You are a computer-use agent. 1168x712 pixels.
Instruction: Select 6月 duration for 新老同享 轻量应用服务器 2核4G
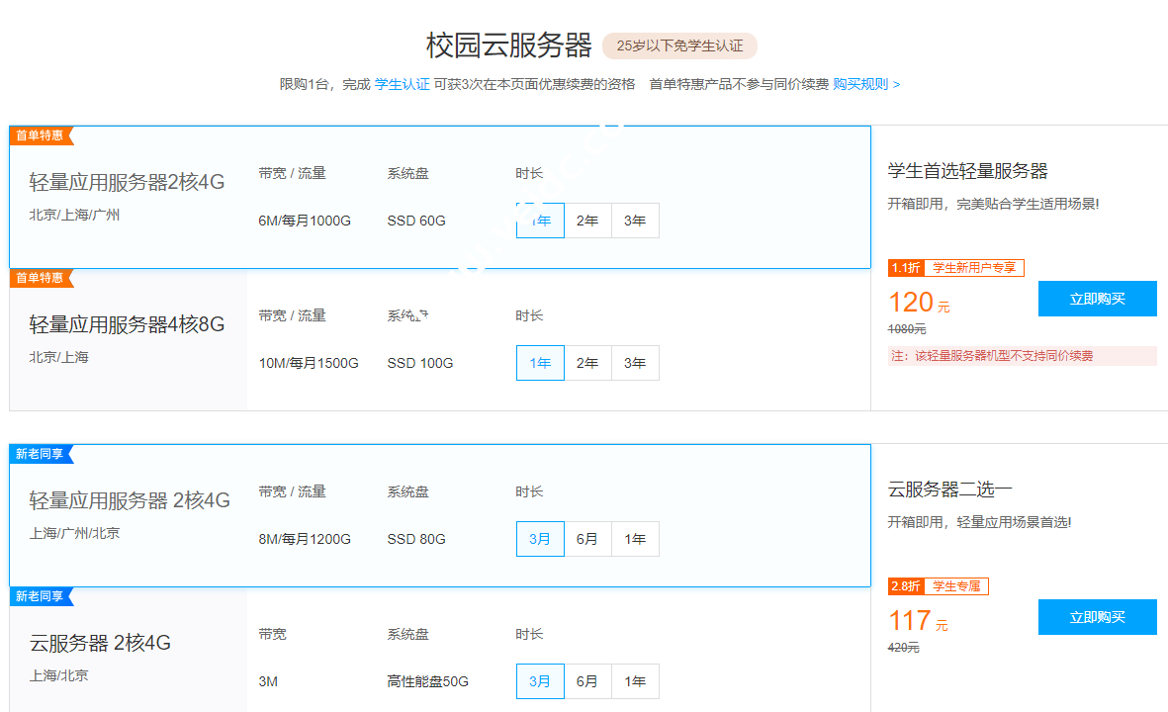[x=587, y=538]
